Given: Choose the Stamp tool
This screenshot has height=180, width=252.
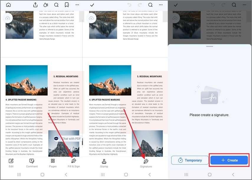Looking at the screenshot, I should (104, 163).
